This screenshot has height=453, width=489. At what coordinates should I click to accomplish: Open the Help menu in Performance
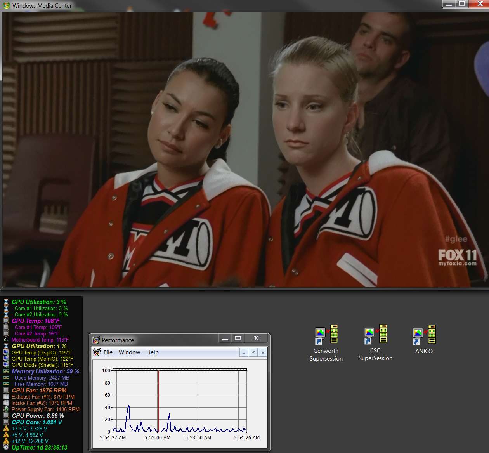(153, 352)
